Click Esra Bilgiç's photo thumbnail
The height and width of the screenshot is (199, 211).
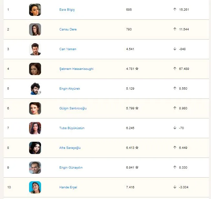click(x=35, y=10)
